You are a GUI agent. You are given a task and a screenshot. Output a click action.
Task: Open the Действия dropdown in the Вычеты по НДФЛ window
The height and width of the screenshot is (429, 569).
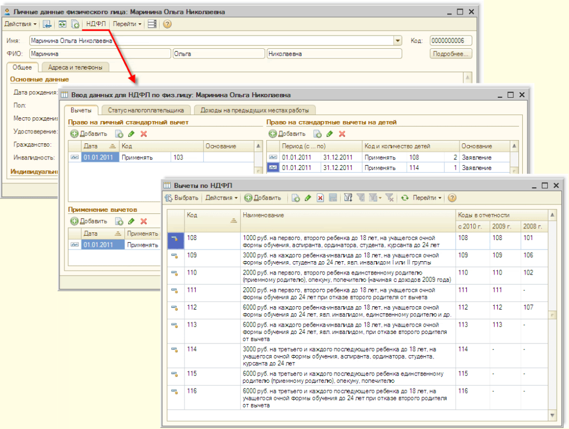[221, 198]
